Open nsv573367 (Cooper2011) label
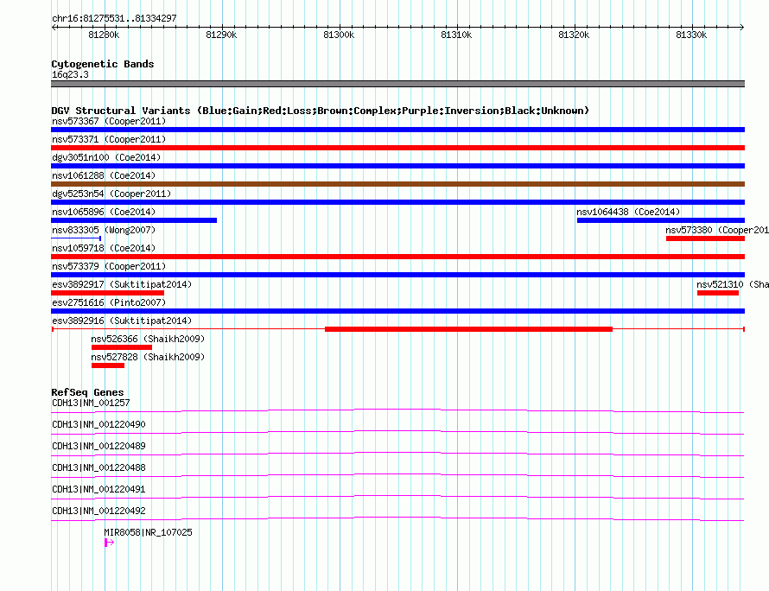Screen dimensions: 769x591 tap(109, 121)
